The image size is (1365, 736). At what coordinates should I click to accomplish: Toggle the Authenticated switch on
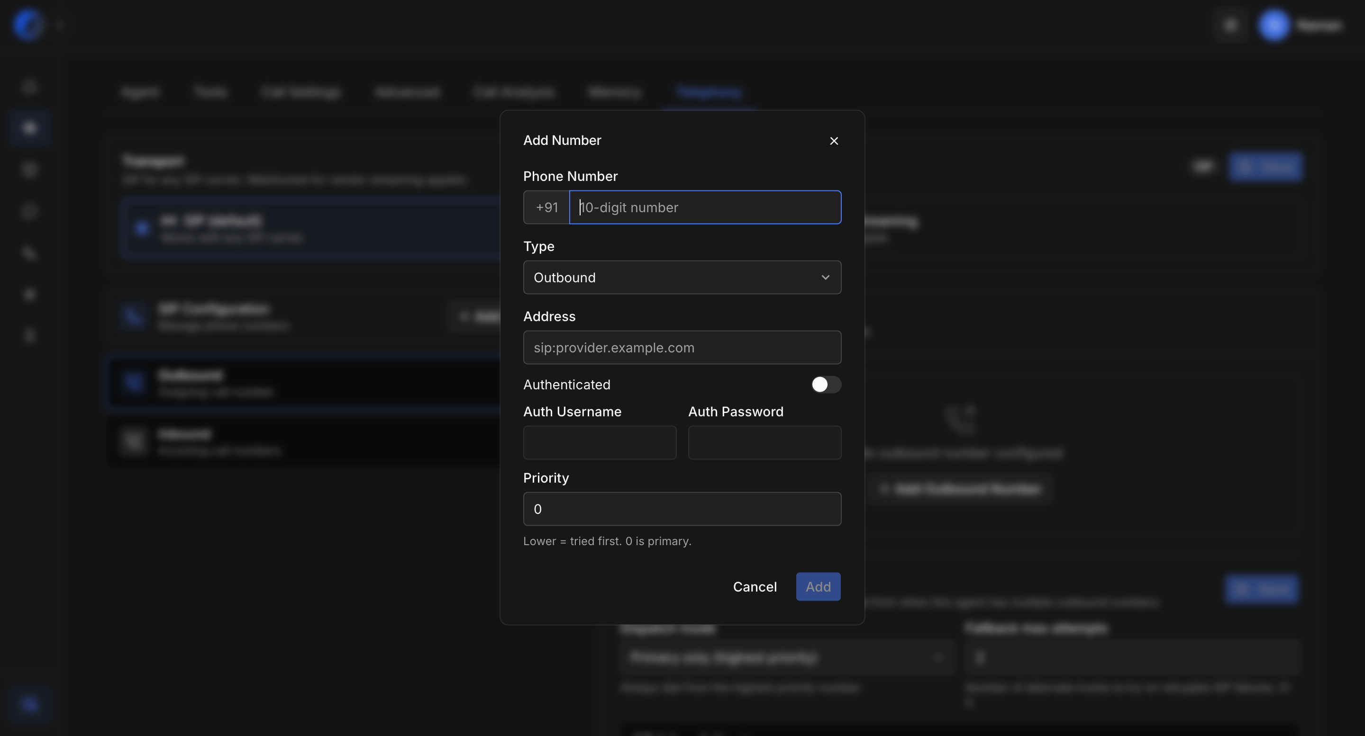pyautogui.click(x=826, y=385)
